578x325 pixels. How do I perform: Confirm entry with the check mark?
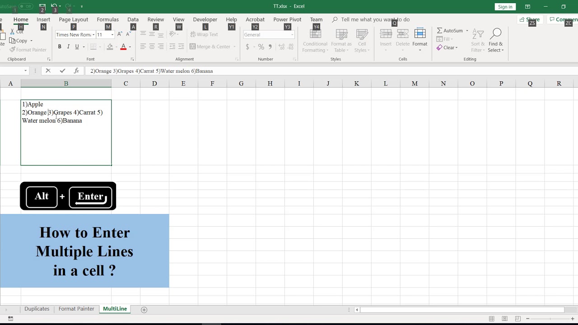(x=62, y=71)
